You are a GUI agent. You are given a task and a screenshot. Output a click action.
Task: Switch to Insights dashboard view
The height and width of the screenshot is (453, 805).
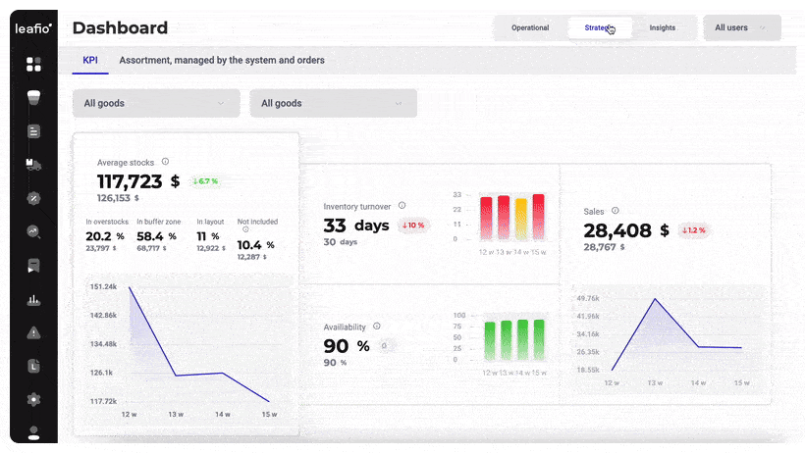pos(663,27)
